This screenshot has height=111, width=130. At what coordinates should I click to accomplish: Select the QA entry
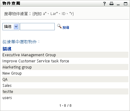point(65,79)
